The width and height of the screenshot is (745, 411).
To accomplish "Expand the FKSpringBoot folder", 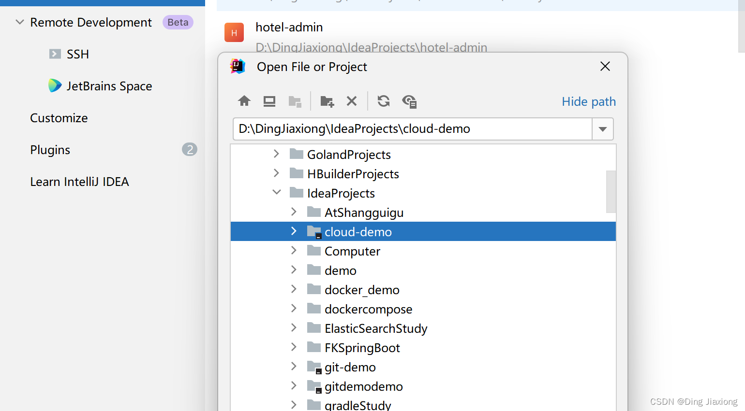I will click(x=294, y=347).
